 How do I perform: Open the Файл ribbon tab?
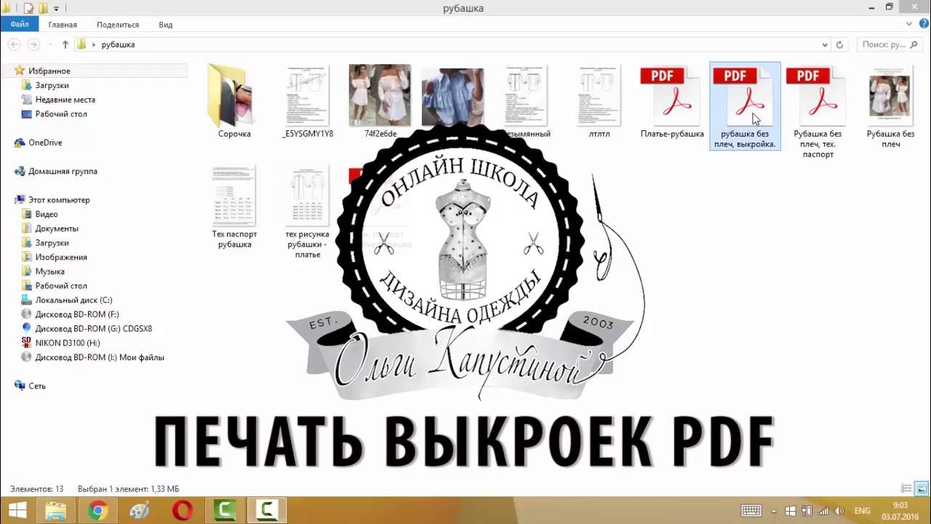click(x=20, y=25)
